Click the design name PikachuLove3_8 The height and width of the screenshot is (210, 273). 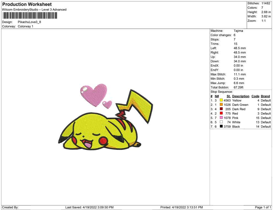click(29, 22)
